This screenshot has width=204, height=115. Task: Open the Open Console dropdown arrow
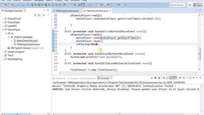coord(193,78)
